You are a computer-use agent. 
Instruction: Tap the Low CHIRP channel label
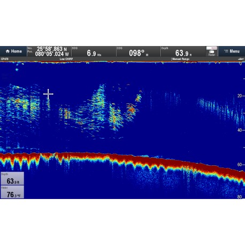[66, 59]
